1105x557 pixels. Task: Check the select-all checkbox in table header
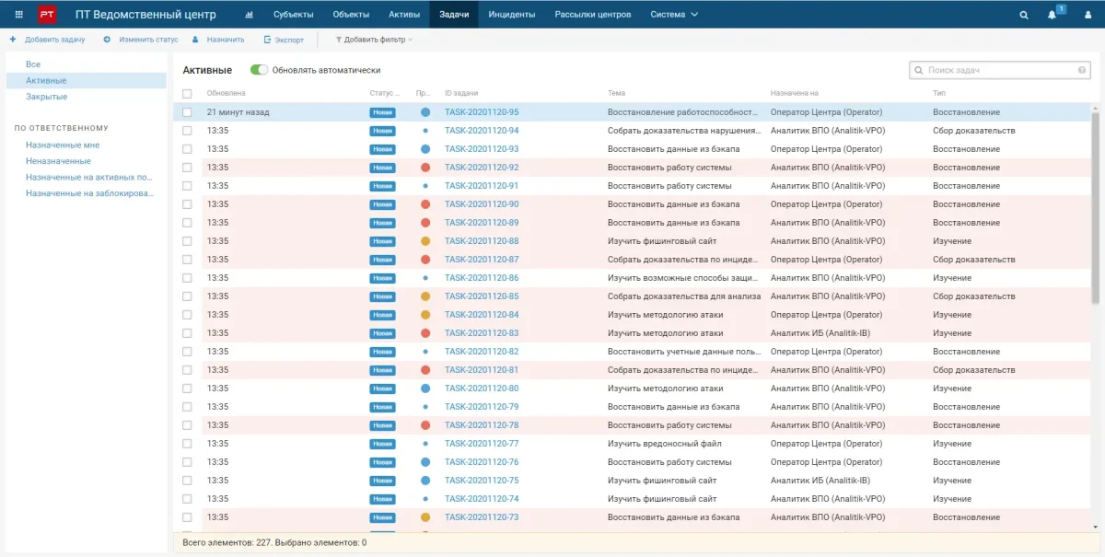(x=188, y=93)
